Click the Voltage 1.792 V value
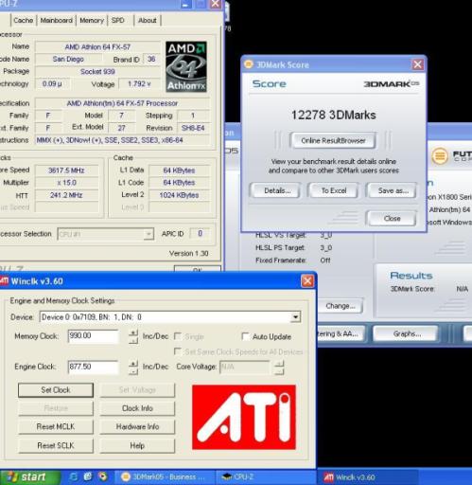The image size is (472, 485). click(139, 84)
